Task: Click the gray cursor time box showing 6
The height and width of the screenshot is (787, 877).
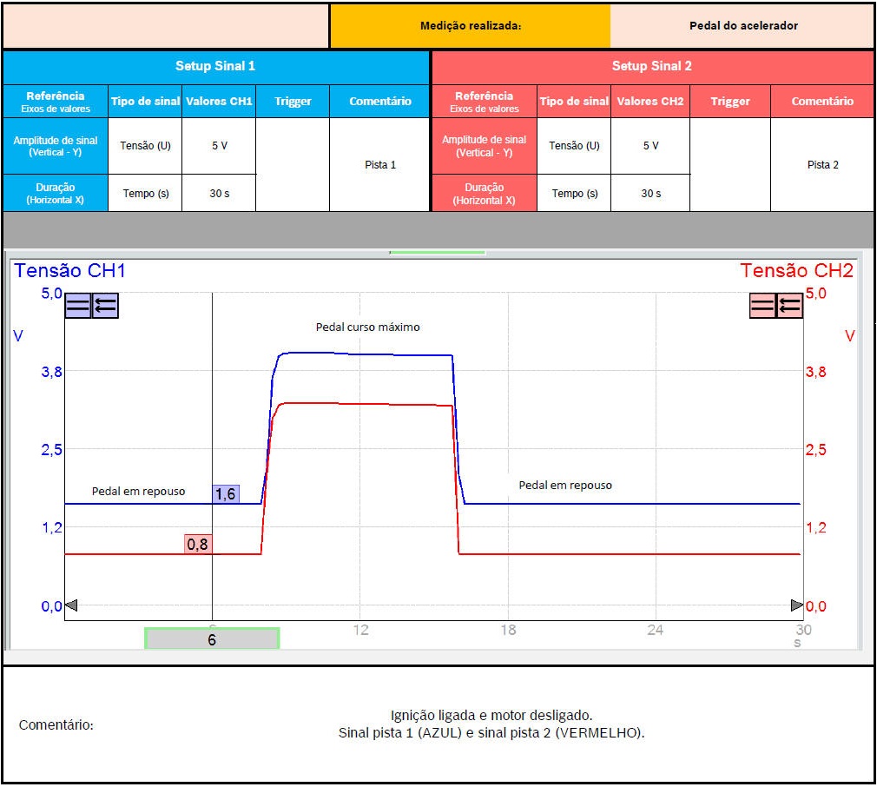Action: point(212,639)
